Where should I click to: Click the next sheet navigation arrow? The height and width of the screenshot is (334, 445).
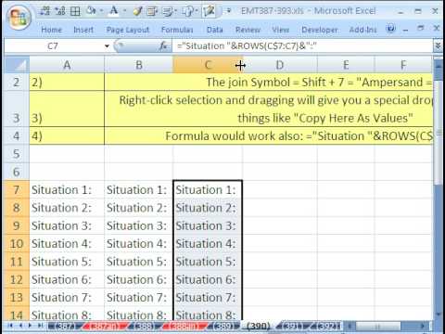click(x=30, y=326)
